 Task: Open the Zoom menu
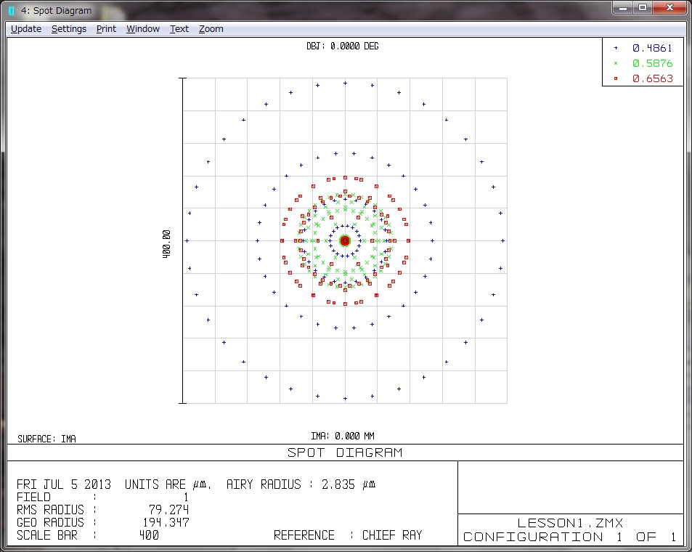pos(211,29)
